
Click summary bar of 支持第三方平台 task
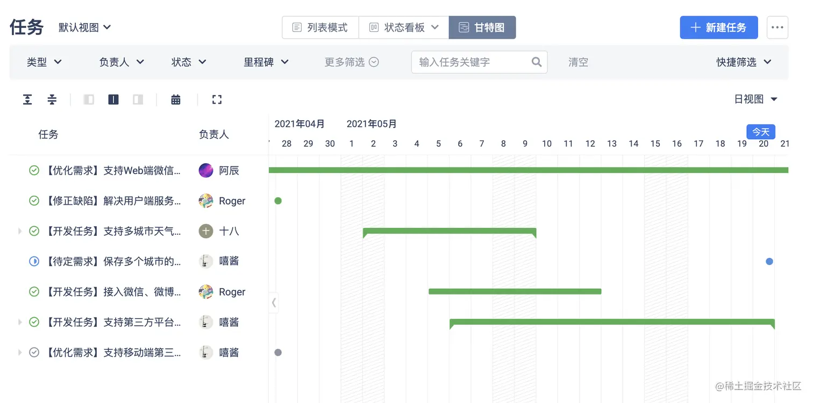[612, 322]
